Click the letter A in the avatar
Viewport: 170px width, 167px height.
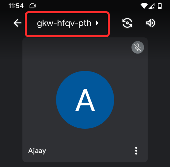(x=85, y=100)
